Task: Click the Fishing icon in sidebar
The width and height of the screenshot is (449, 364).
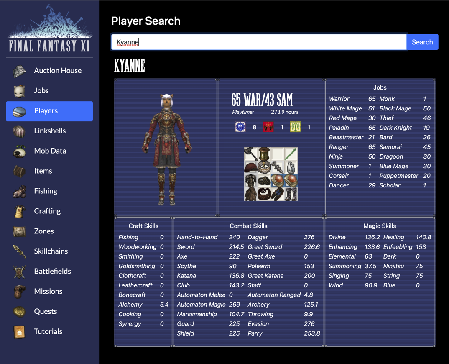Action: point(19,191)
